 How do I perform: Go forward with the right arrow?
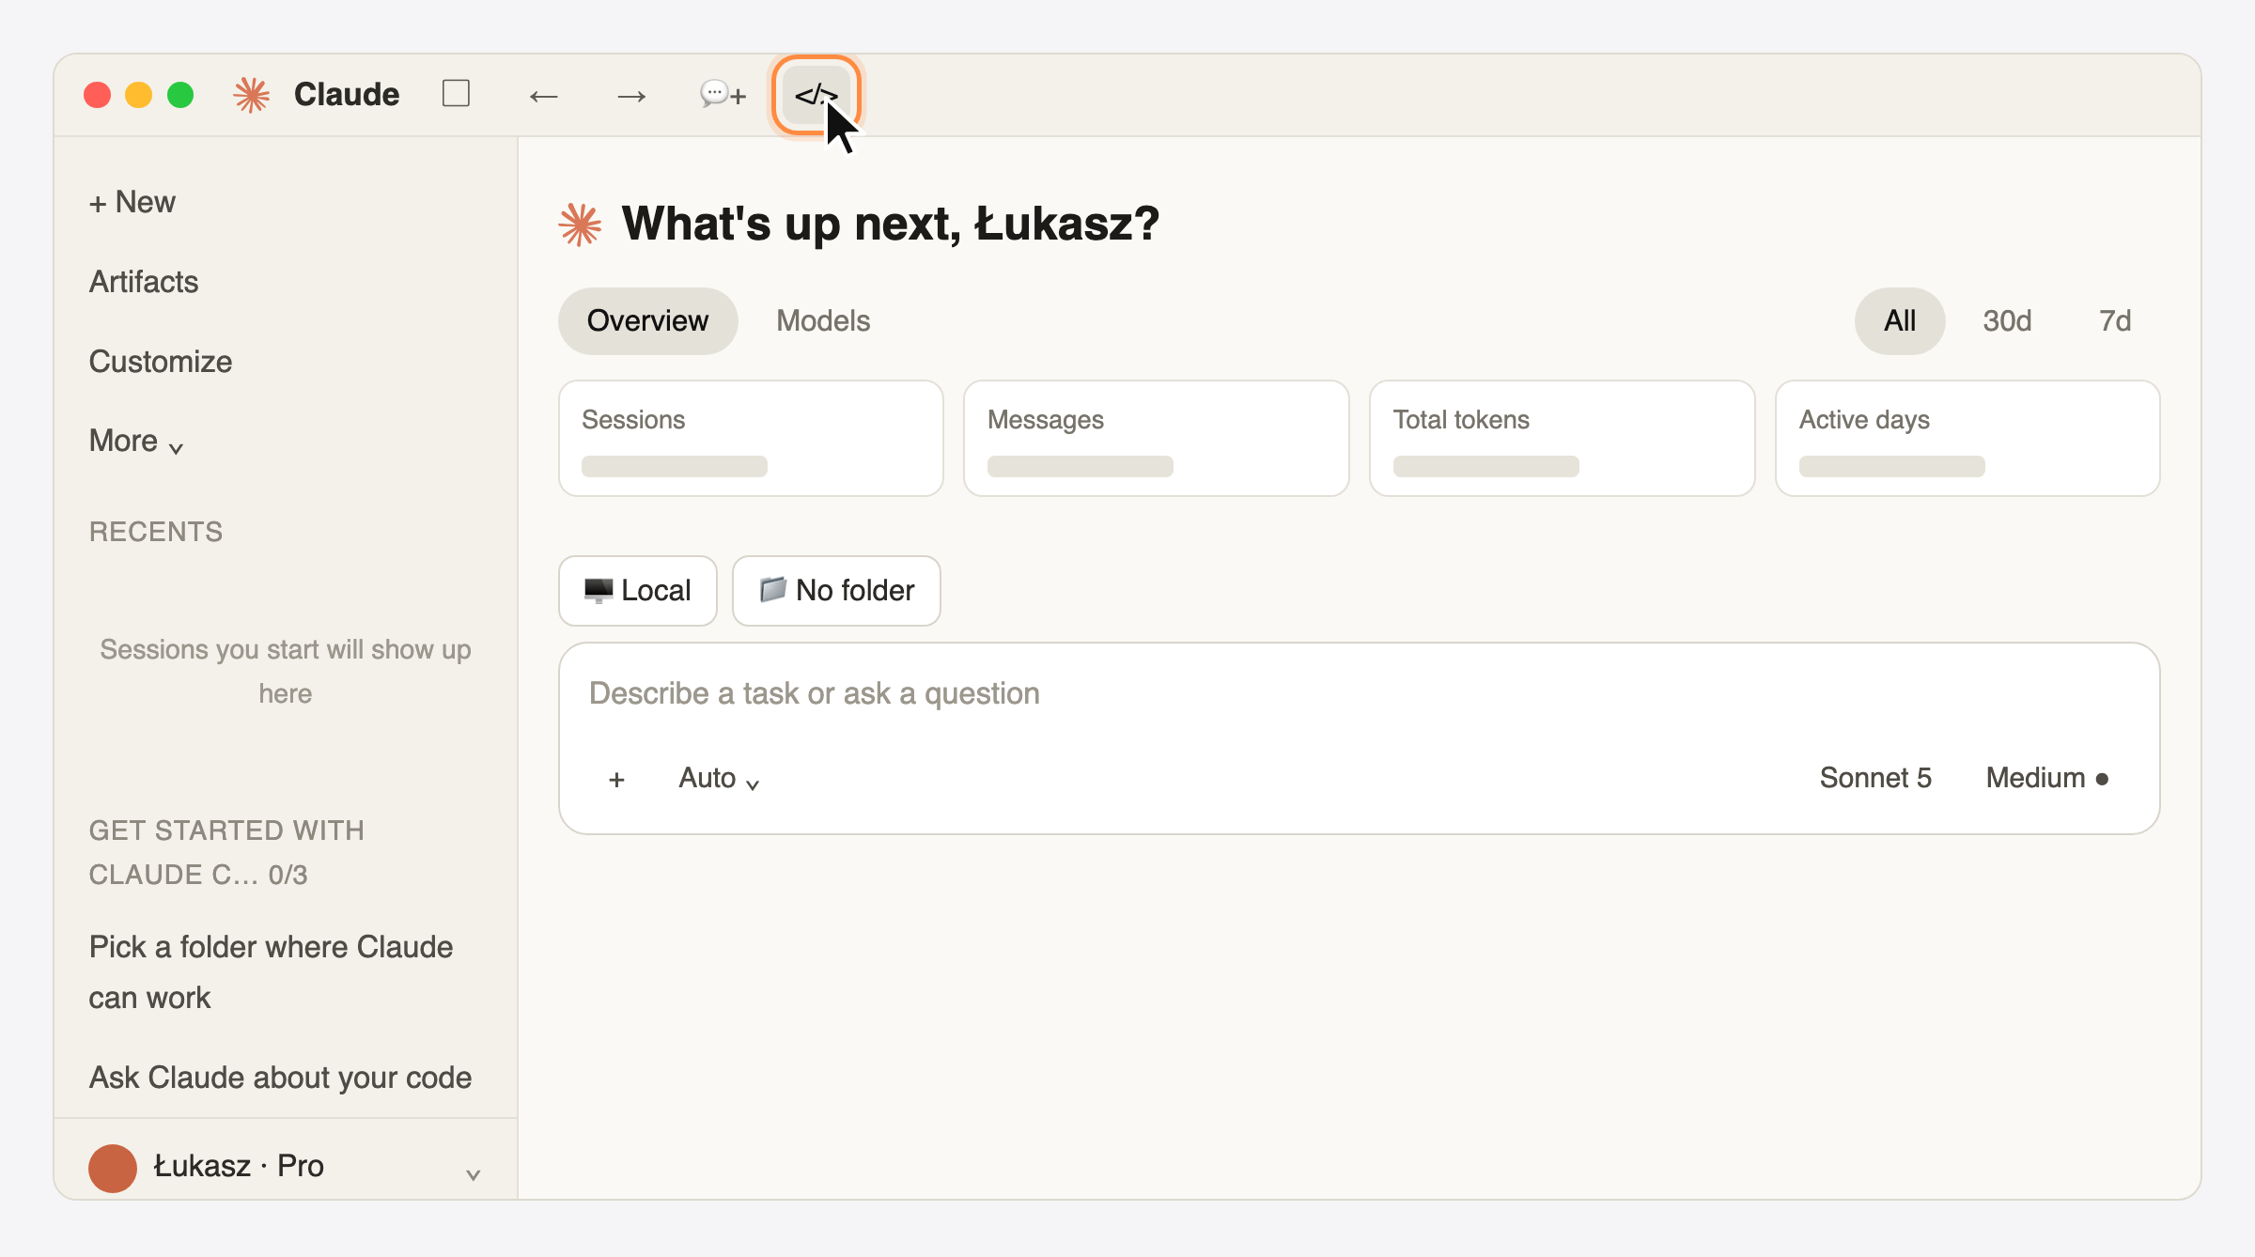[x=631, y=96]
